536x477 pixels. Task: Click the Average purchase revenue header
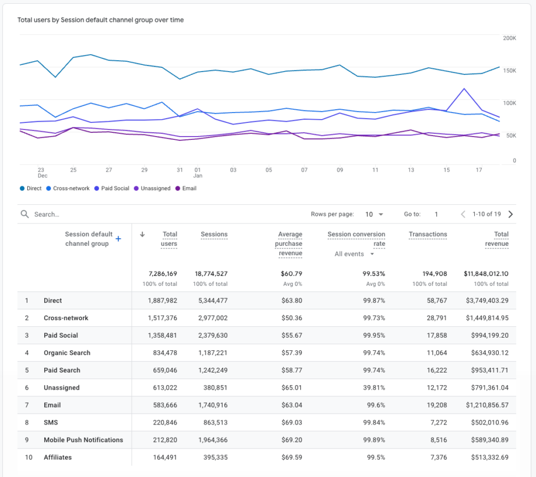pyautogui.click(x=289, y=244)
